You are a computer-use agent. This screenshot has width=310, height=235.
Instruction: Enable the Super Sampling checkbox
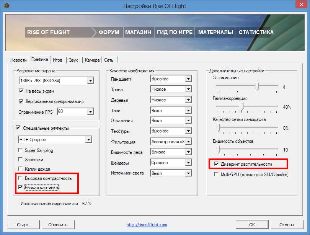(20, 150)
